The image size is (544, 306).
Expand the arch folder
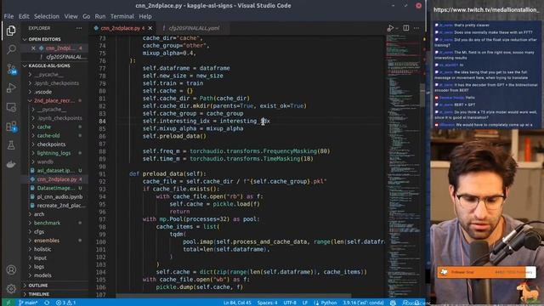coord(39,214)
